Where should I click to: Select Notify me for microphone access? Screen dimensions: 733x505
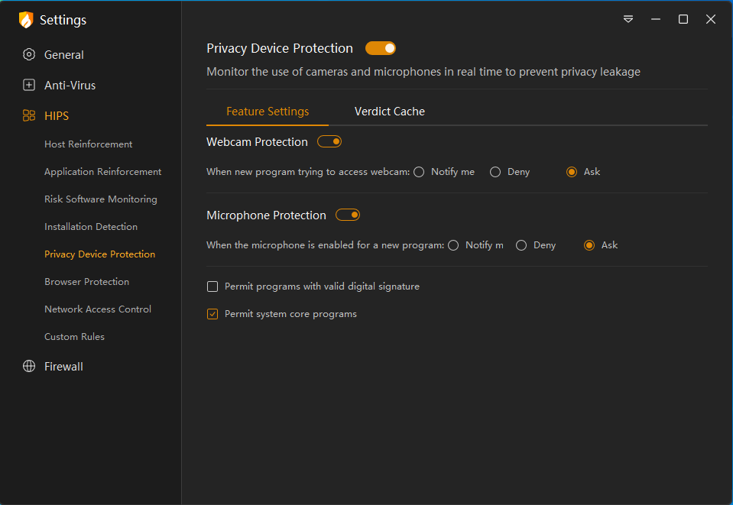coord(453,245)
